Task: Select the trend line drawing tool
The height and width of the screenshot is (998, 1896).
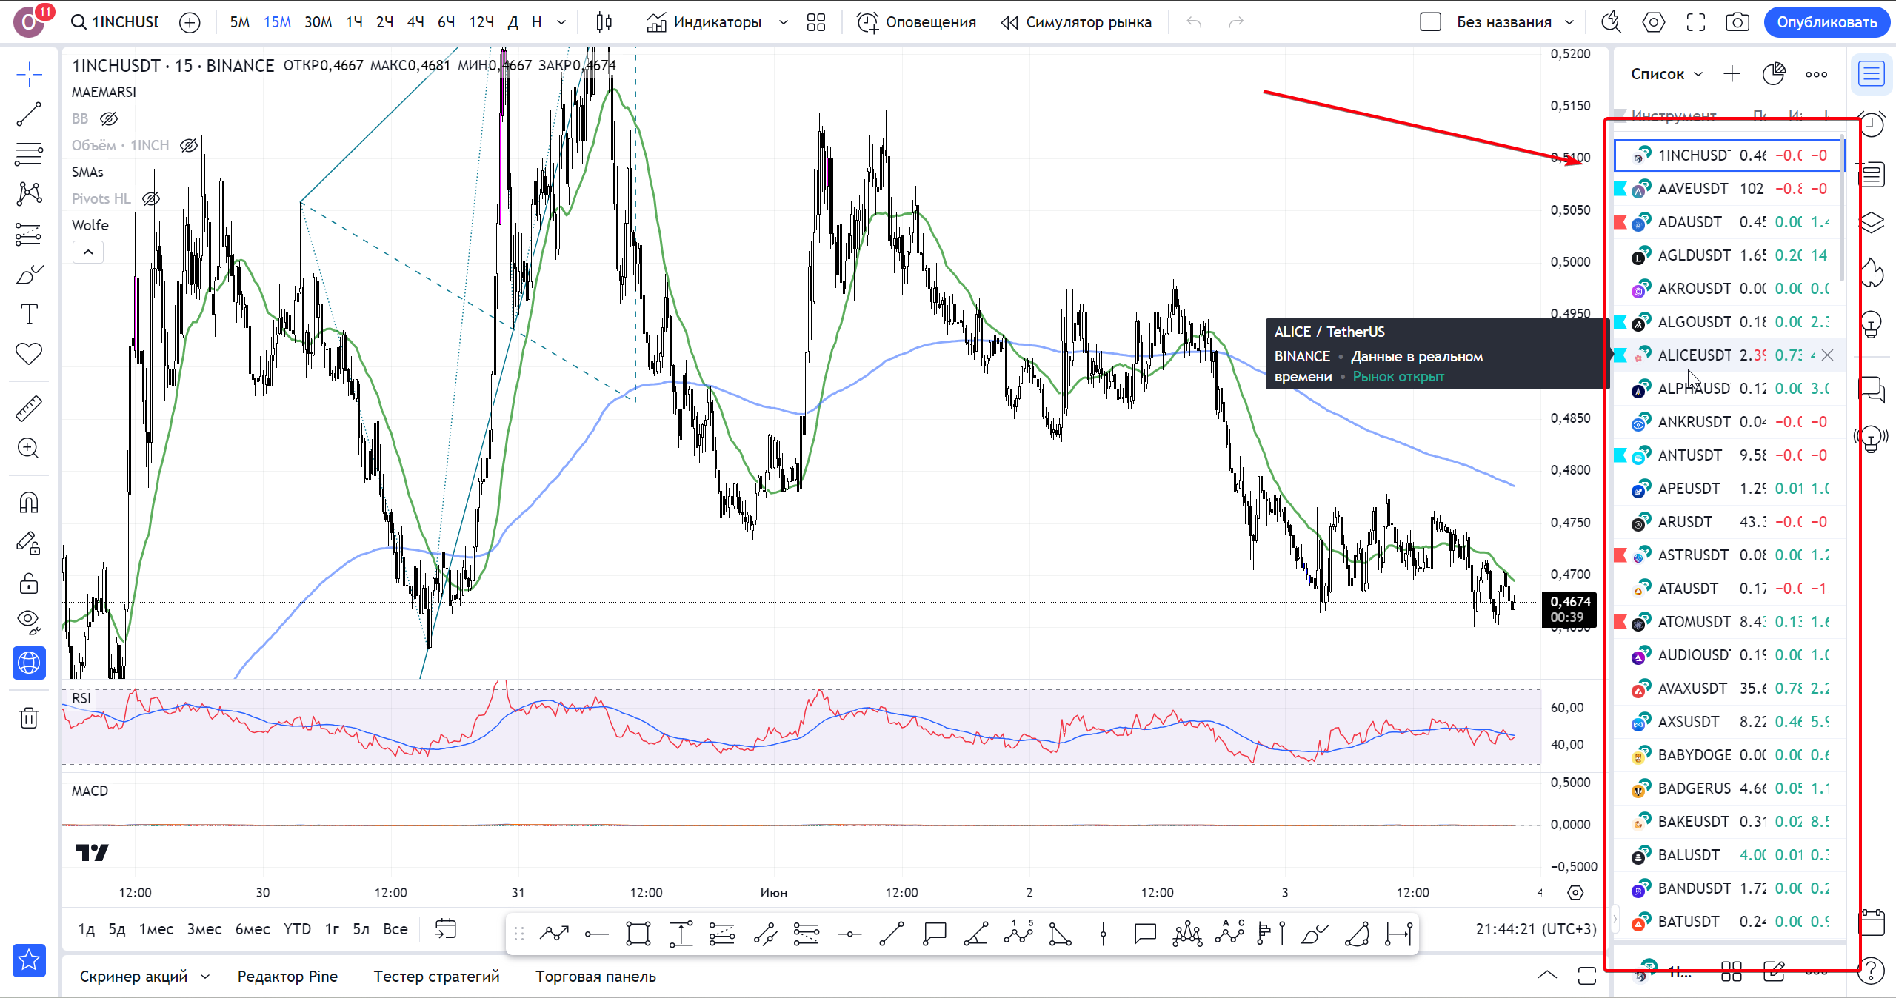Action: point(29,115)
